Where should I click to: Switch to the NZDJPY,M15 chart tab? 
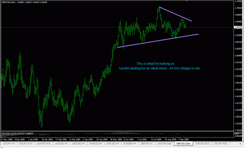(26, 144)
